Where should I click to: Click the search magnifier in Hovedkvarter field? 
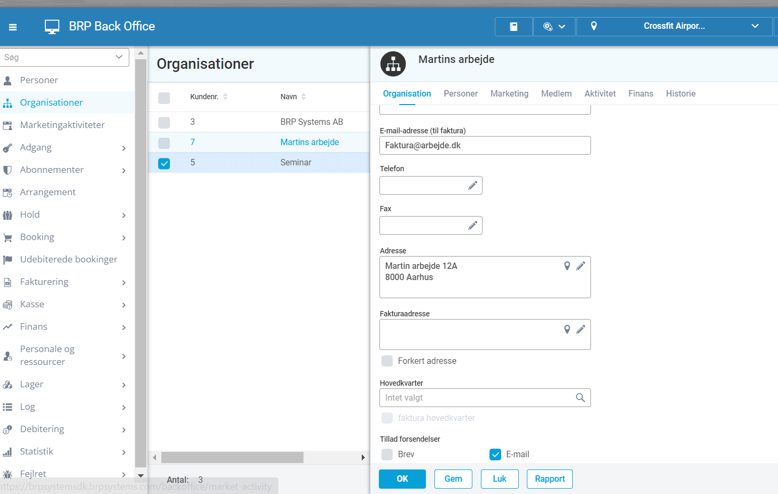[x=580, y=397]
